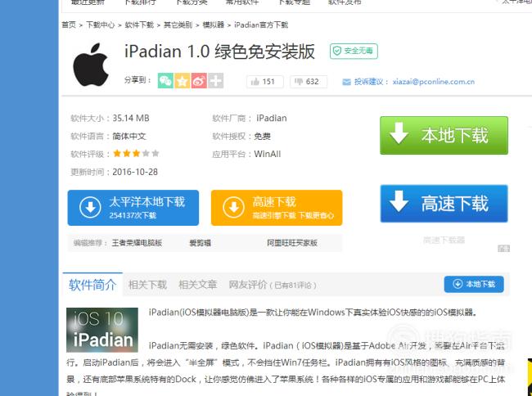Go to 下载中心 breadcrumb
The height and width of the screenshot is (396, 532).
(100, 25)
